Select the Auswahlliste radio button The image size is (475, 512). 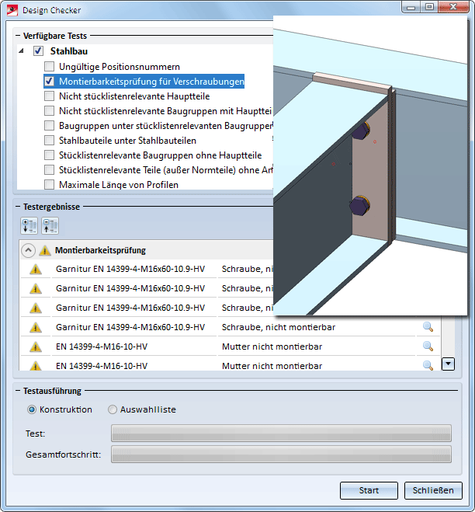[113, 409]
